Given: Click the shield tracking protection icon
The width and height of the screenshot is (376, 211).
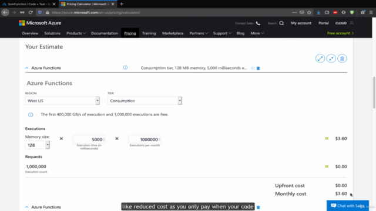Looking at the screenshot, I should 40,12.
